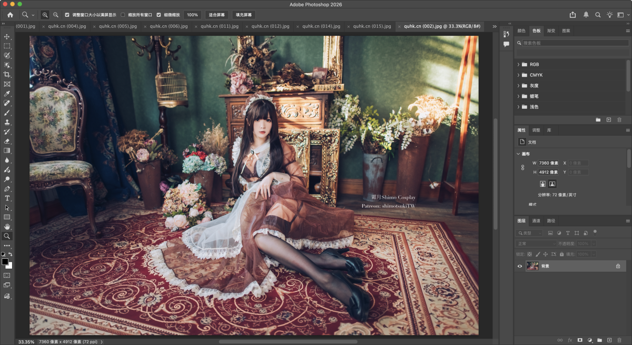
Task: Click the zoom out magnifier icon
Action: pos(55,15)
